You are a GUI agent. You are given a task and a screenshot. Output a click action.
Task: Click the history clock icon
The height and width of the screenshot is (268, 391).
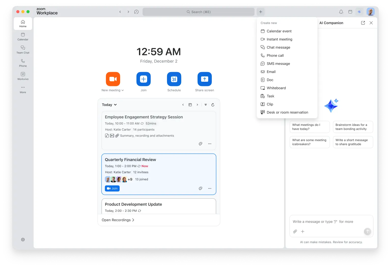pyautogui.click(x=136, y=12)
